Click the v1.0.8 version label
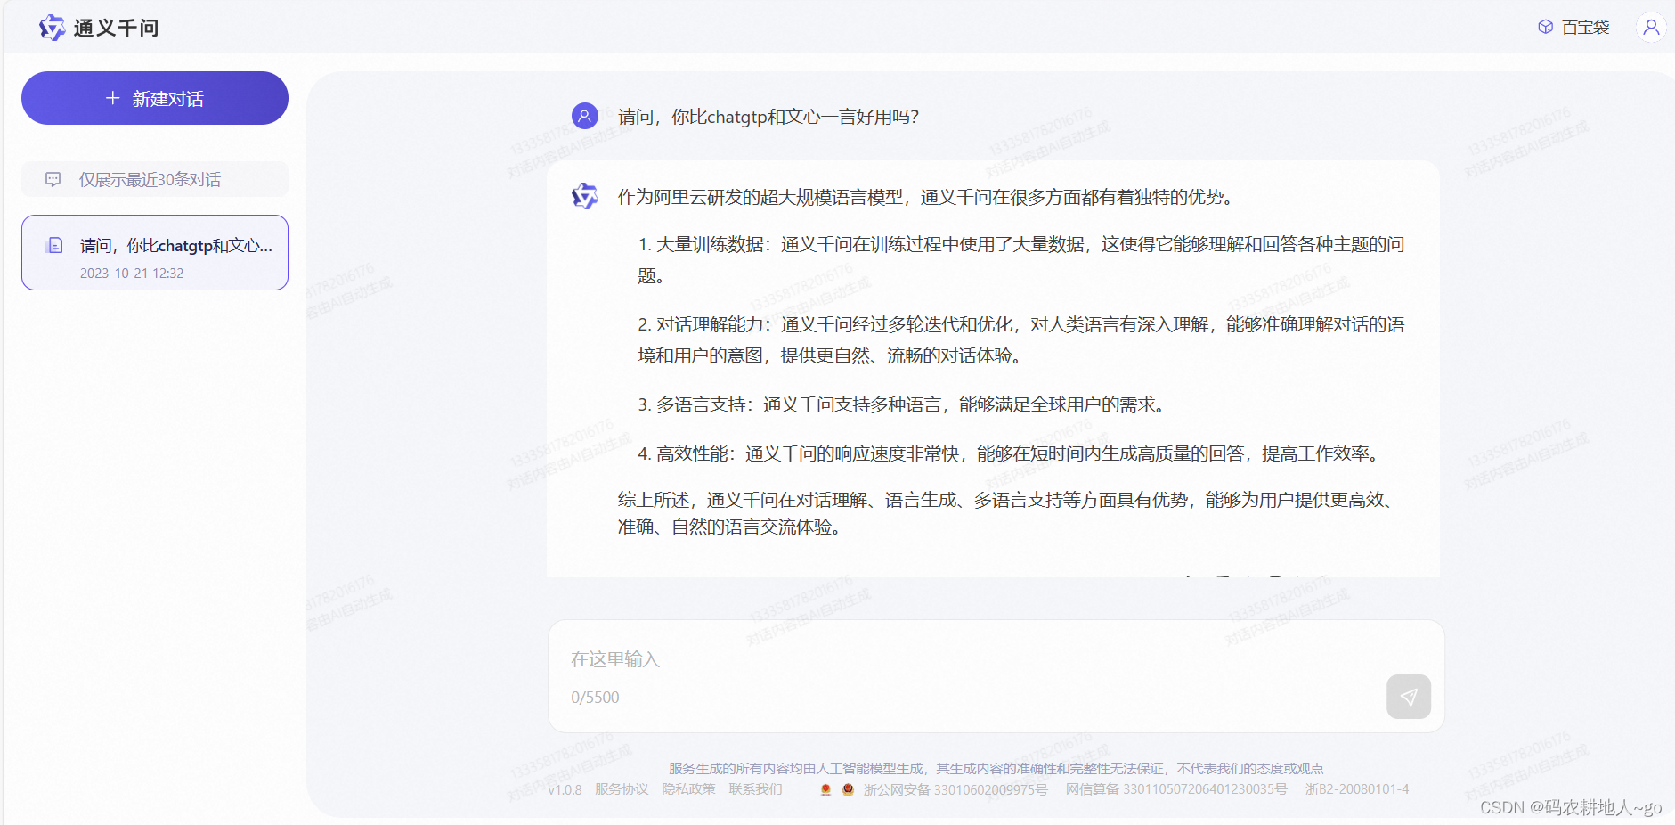This screenshot has height=825, width=1675. click(565, 790)
